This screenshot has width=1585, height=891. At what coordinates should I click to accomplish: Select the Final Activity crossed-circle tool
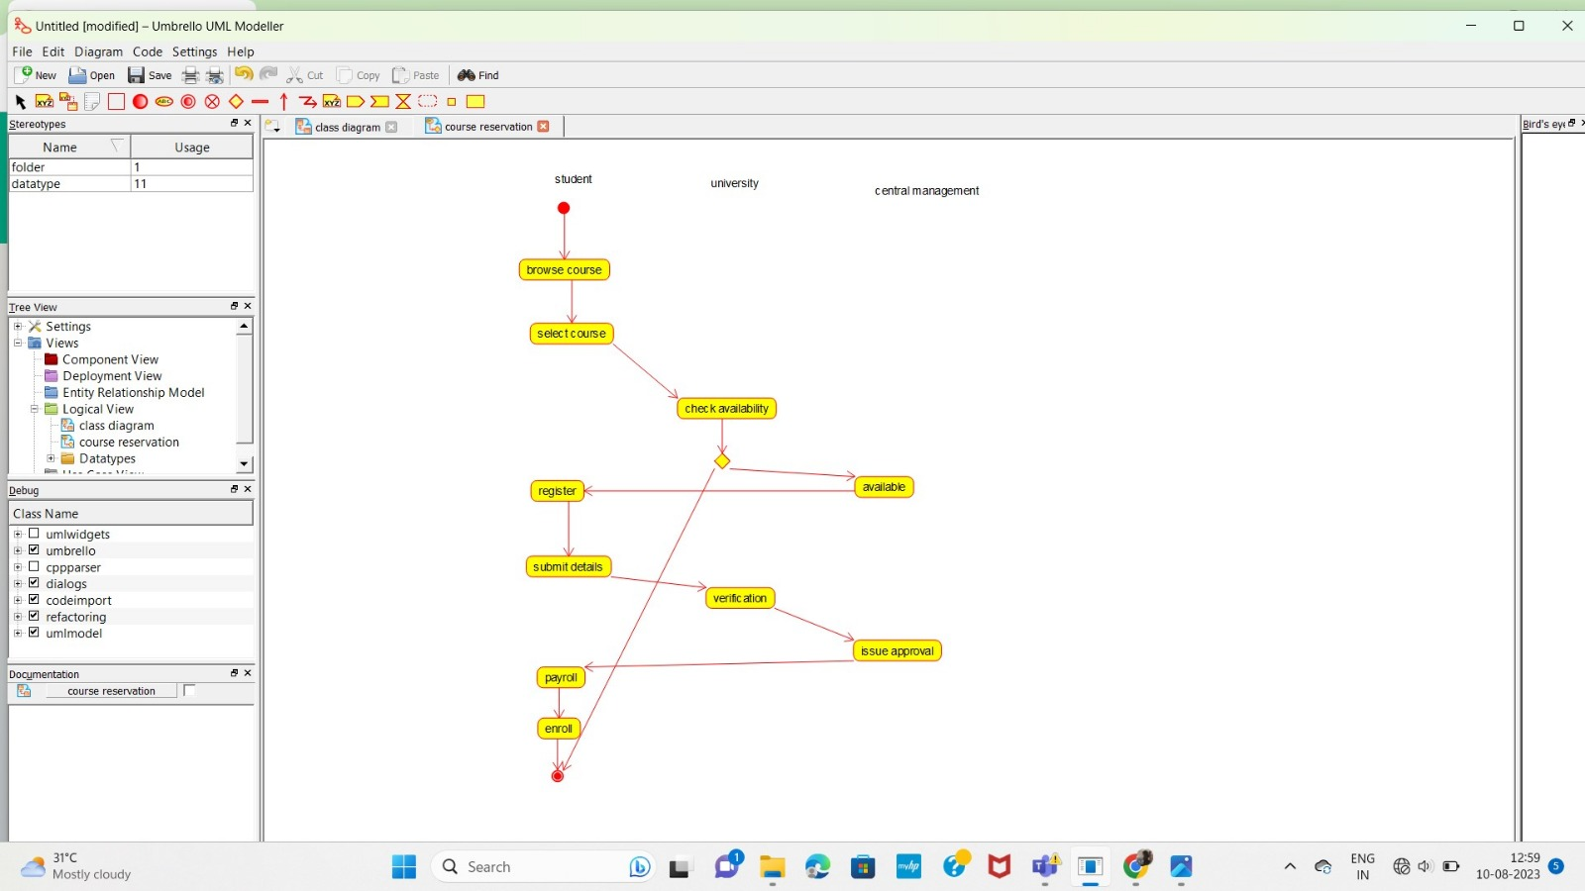212,102
